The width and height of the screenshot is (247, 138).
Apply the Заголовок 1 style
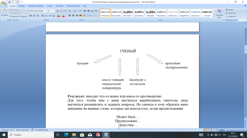tap(128, 13)
